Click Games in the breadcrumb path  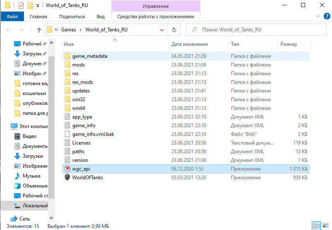pyautogui.click(x=69, y=30)
